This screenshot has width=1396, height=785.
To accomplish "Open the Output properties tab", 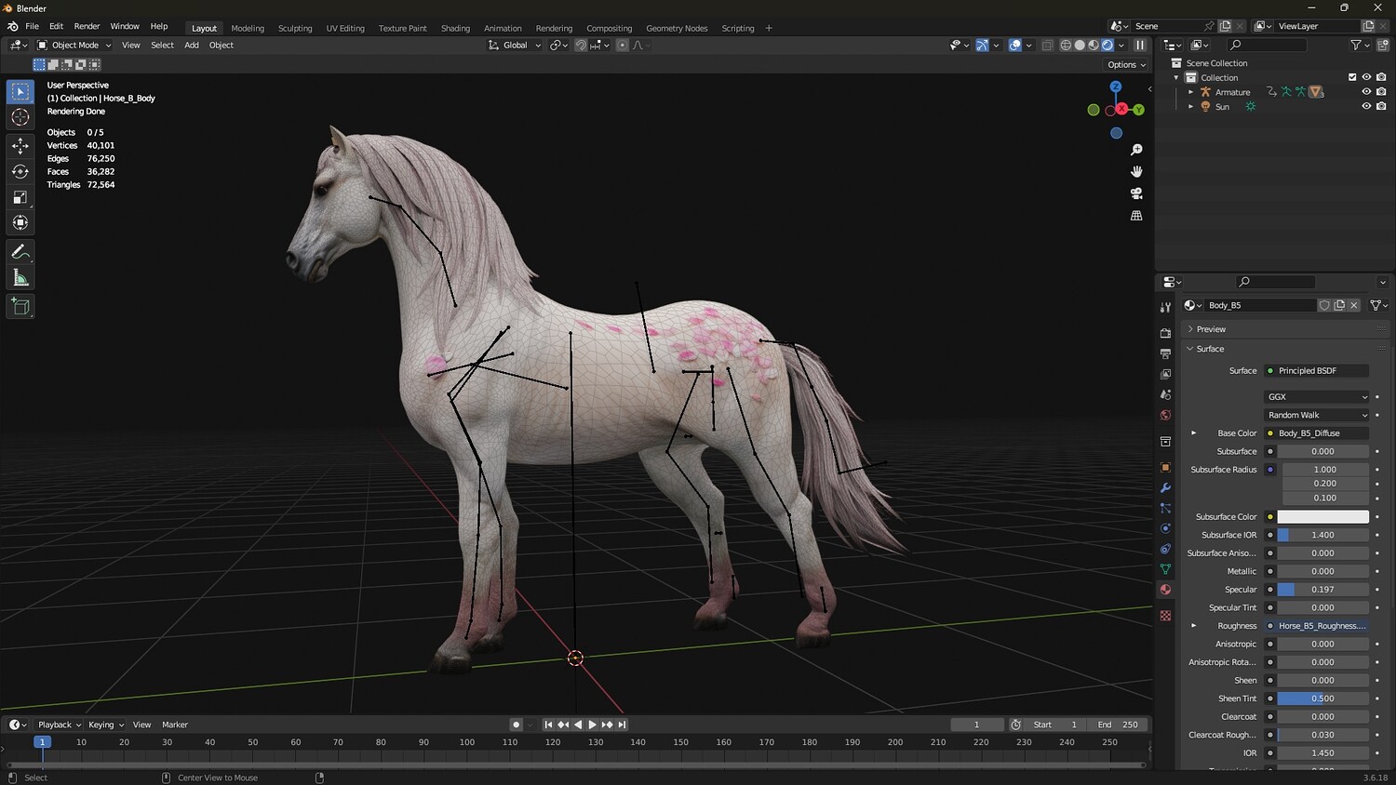I will (x=1165, y=353).
